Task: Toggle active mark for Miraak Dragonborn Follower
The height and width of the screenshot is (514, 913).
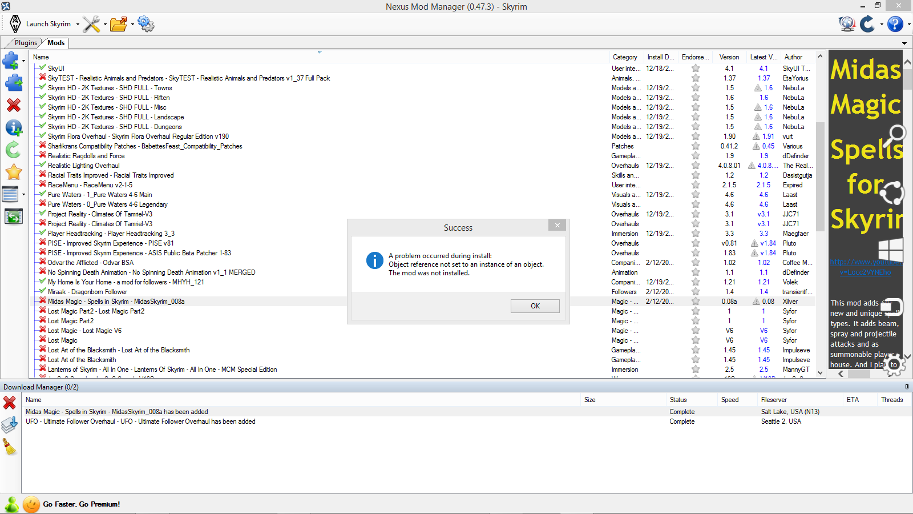Action: 42,291
